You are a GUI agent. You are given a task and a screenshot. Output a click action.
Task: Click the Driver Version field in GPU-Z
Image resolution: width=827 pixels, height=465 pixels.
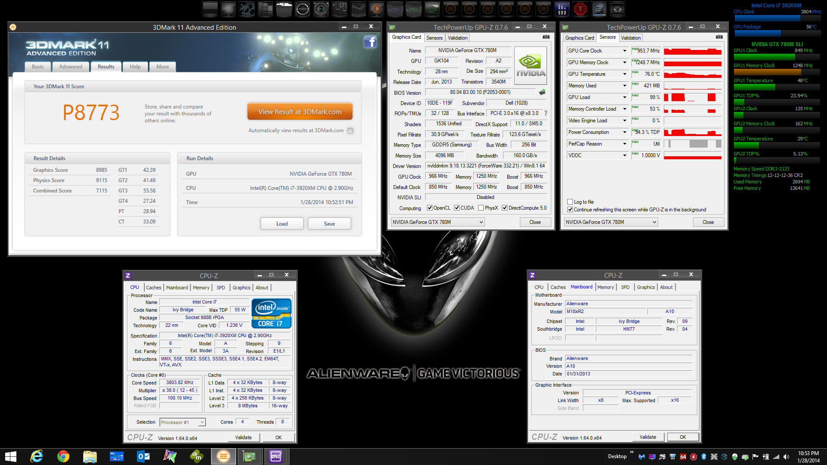coord(486,166)
